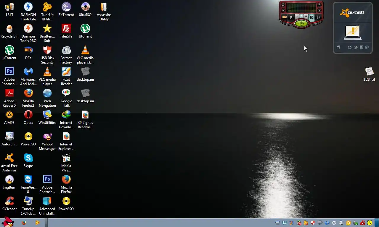
Task: Open AIMP3 player
Action: click(x=9, y=117)
